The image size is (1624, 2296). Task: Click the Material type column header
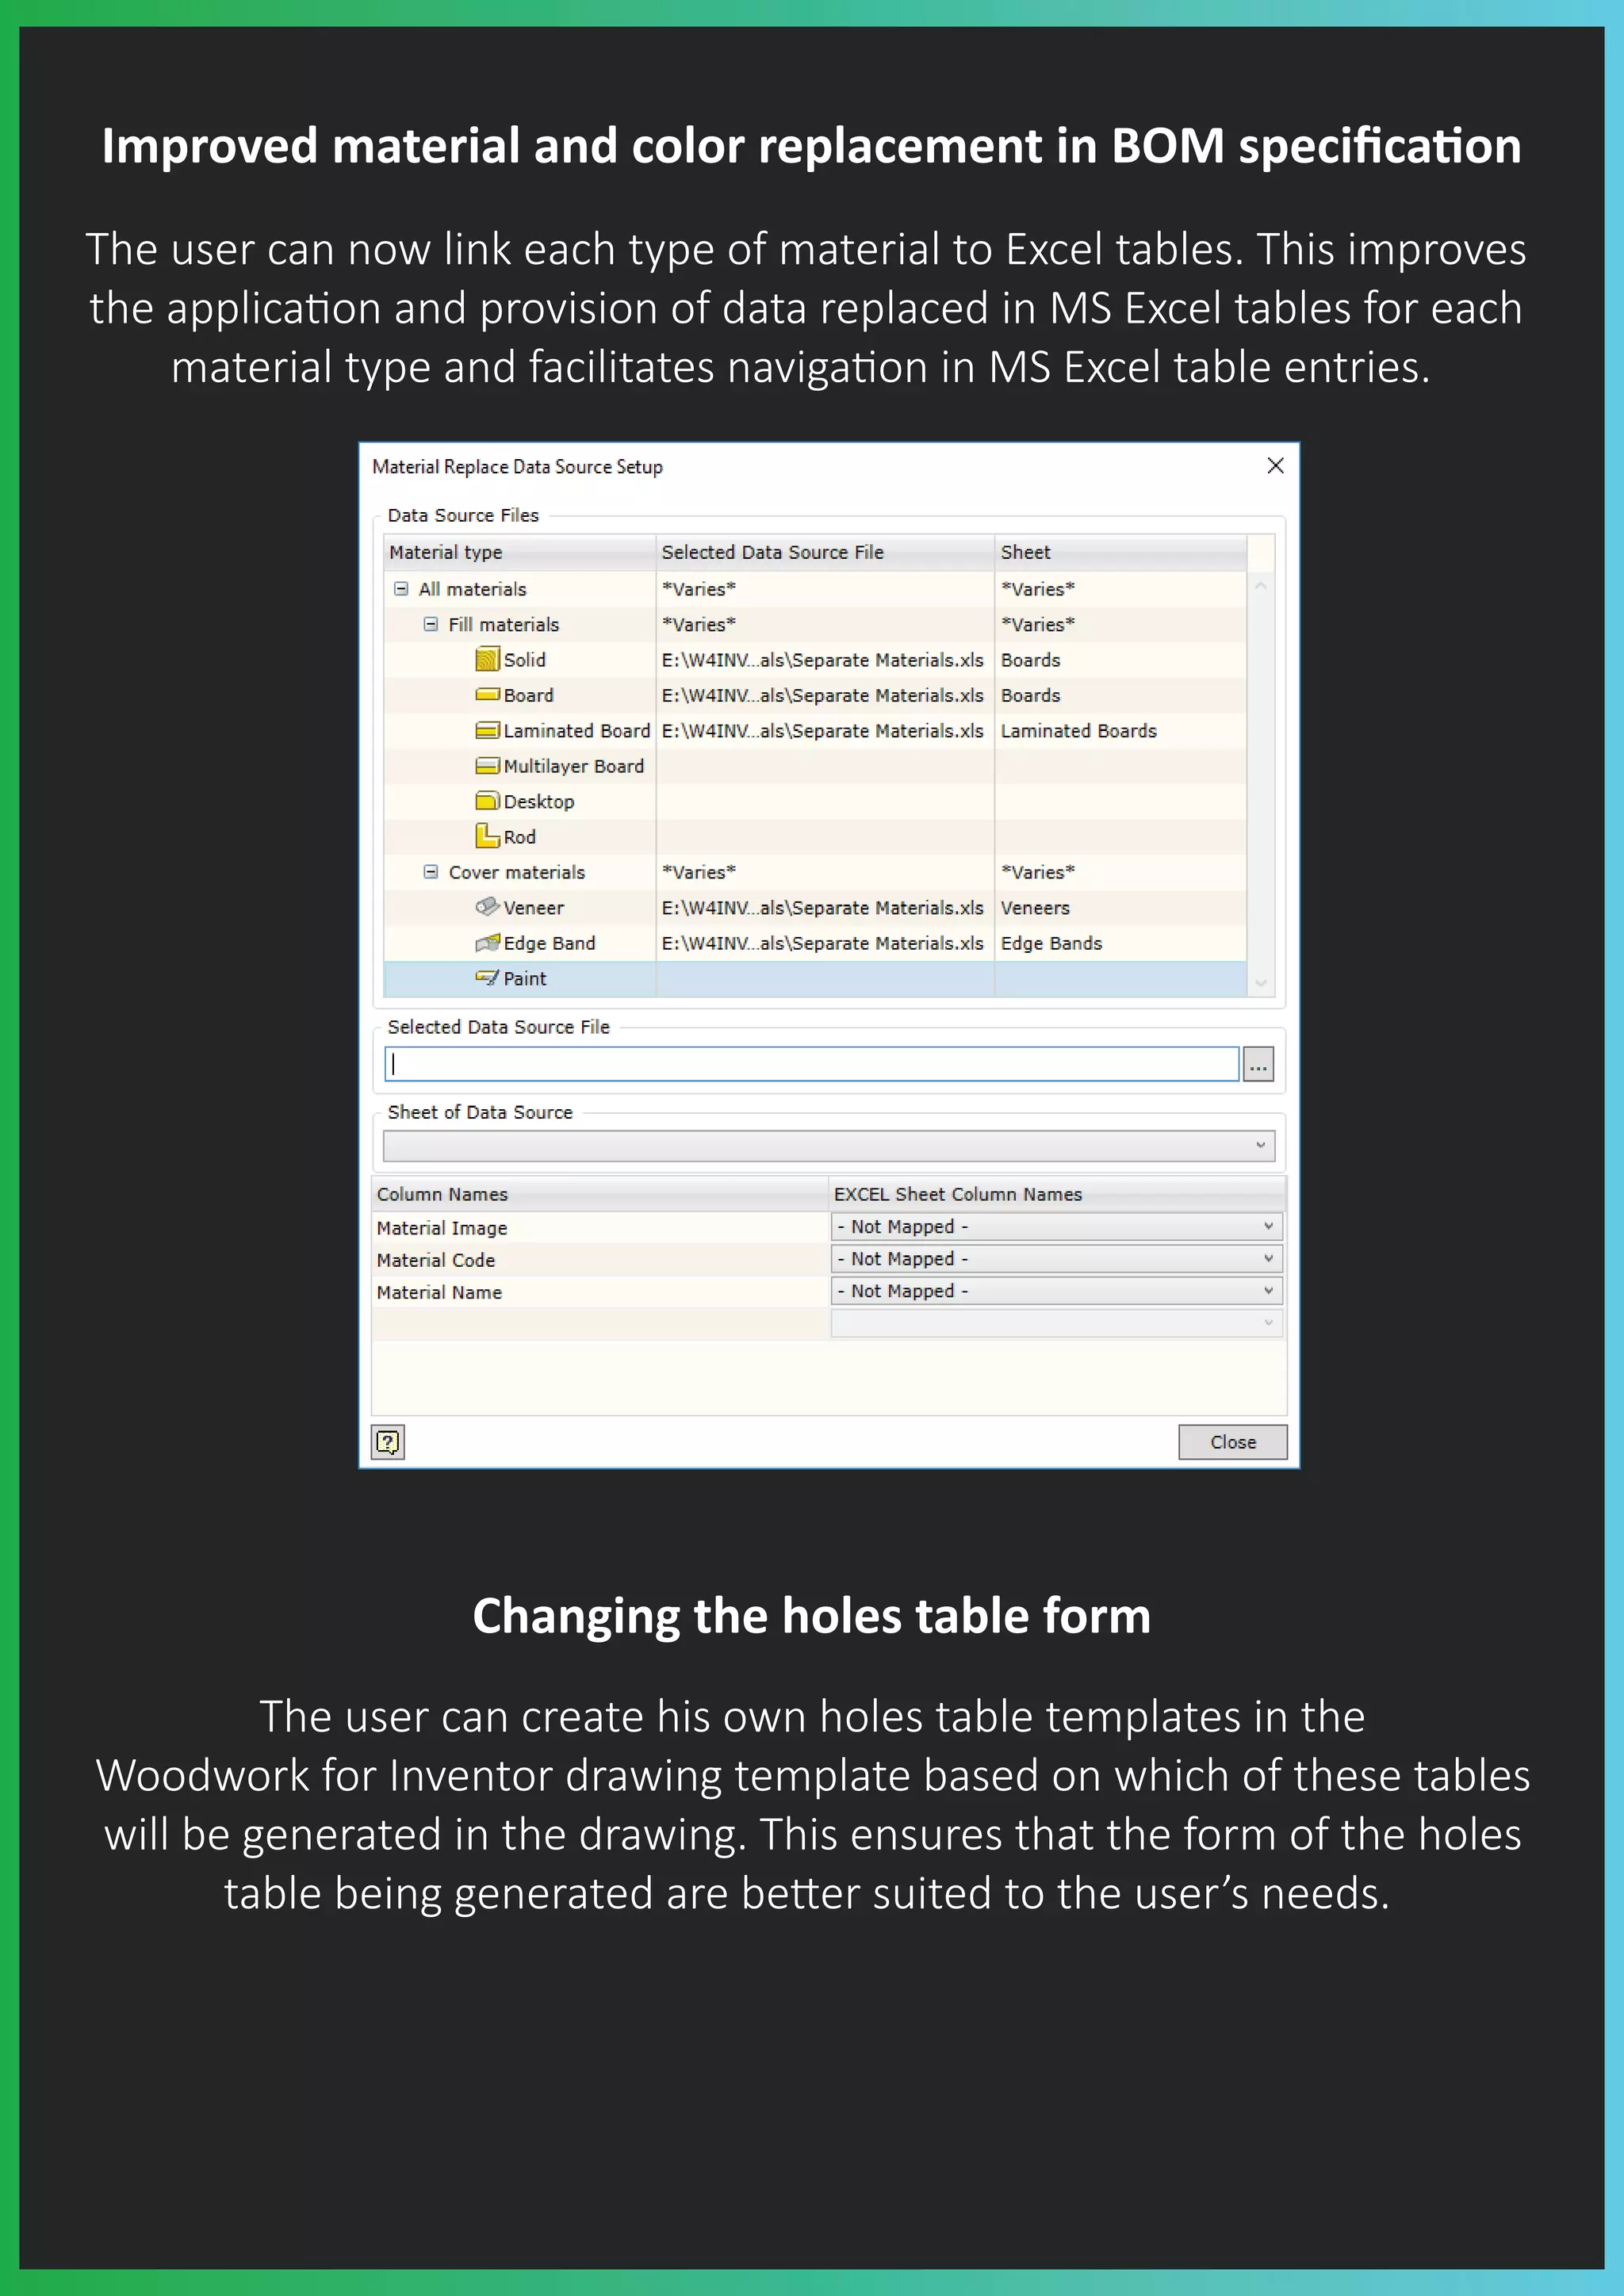pos(520,552)
